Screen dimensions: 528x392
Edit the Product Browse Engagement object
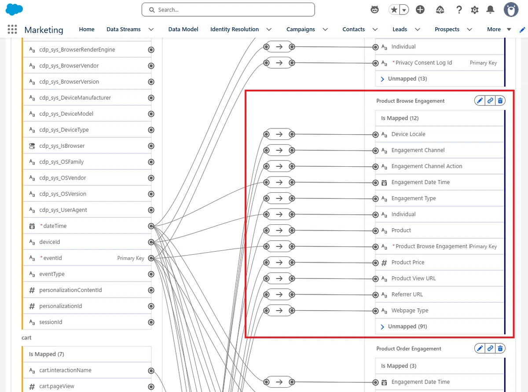coord(480,101)
